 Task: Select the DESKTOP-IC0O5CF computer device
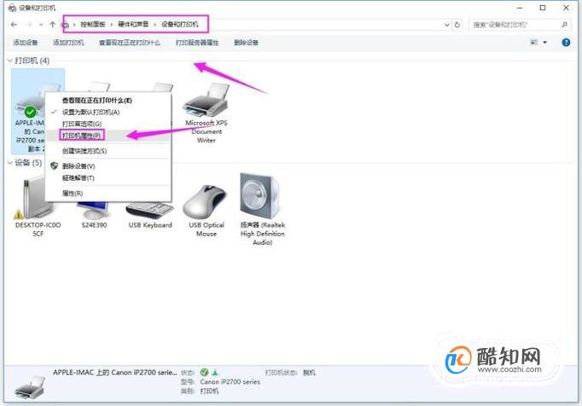[38, 206]
